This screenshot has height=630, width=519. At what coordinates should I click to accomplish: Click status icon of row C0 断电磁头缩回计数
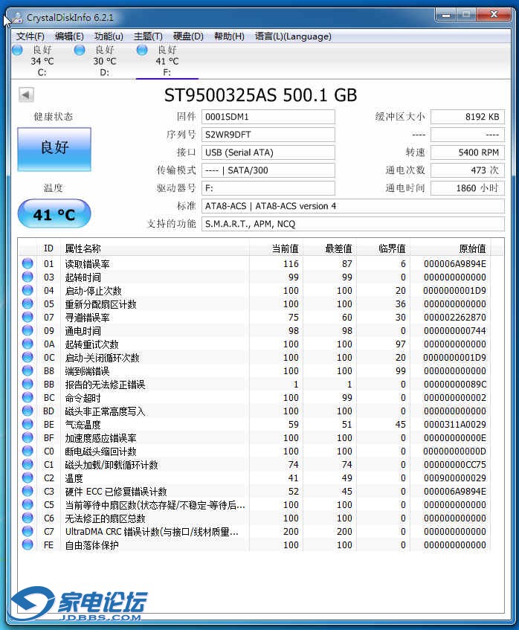click(28, 451)
